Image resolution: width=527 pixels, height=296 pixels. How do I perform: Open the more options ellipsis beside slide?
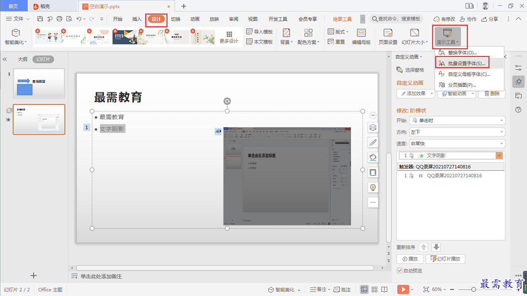[x=373, y=202]
